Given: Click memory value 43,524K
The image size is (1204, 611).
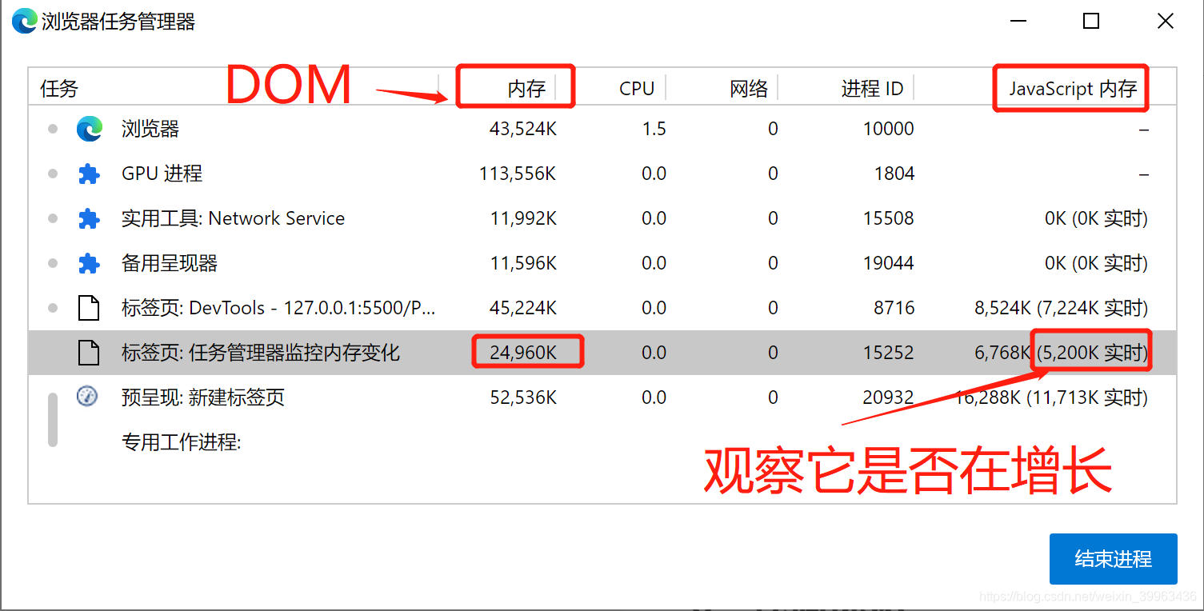Looking at the screenshot, I should point(523,129).
